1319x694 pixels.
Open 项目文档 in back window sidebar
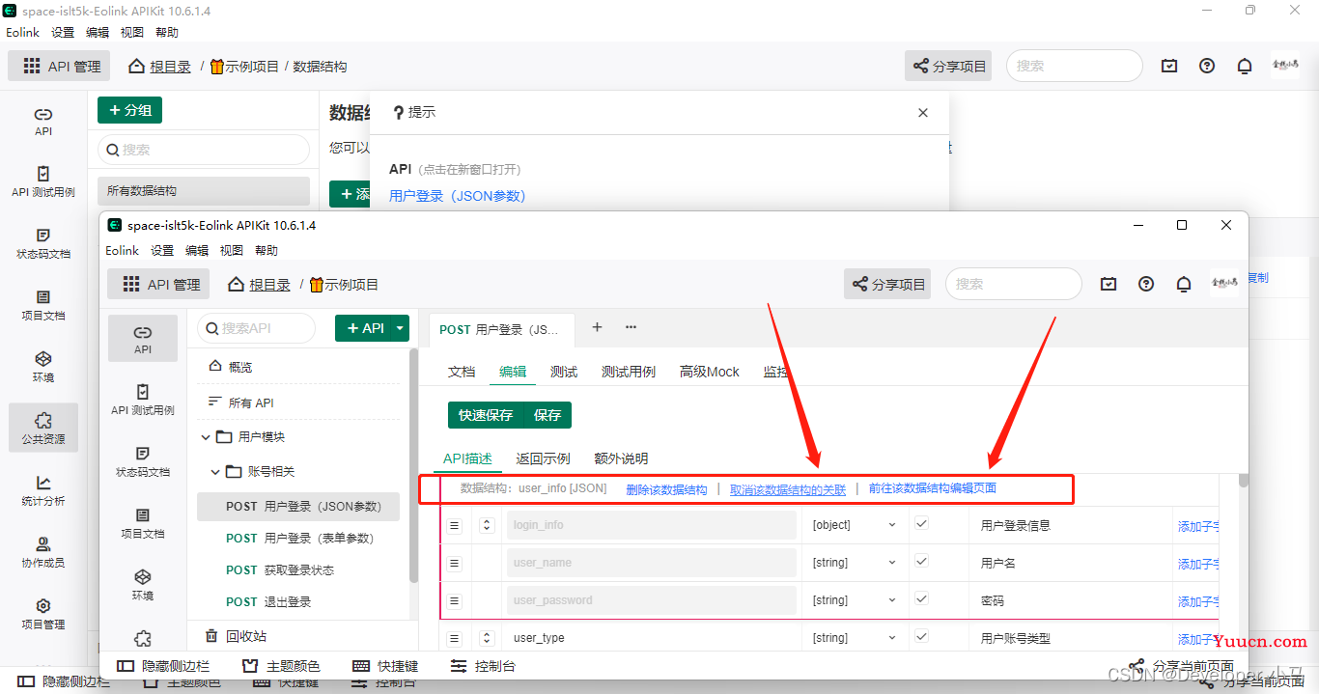coord(43,305)
